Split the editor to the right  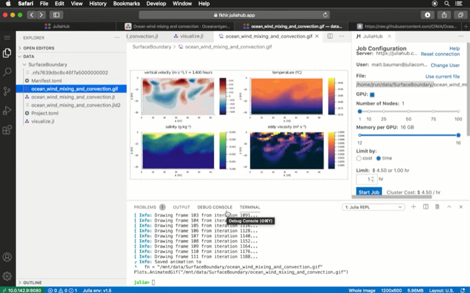pyautogui.click(x=330, y=36)
